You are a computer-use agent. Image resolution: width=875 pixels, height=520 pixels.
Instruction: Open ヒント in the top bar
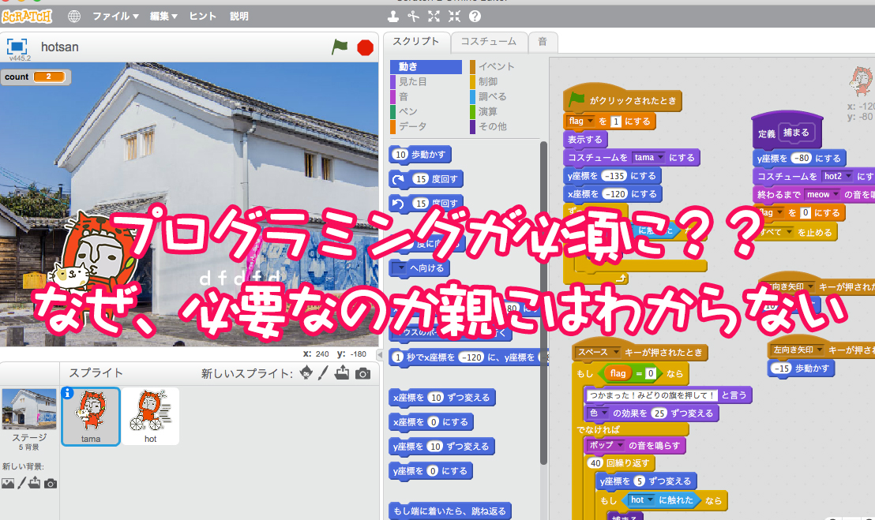coord(203,16)
